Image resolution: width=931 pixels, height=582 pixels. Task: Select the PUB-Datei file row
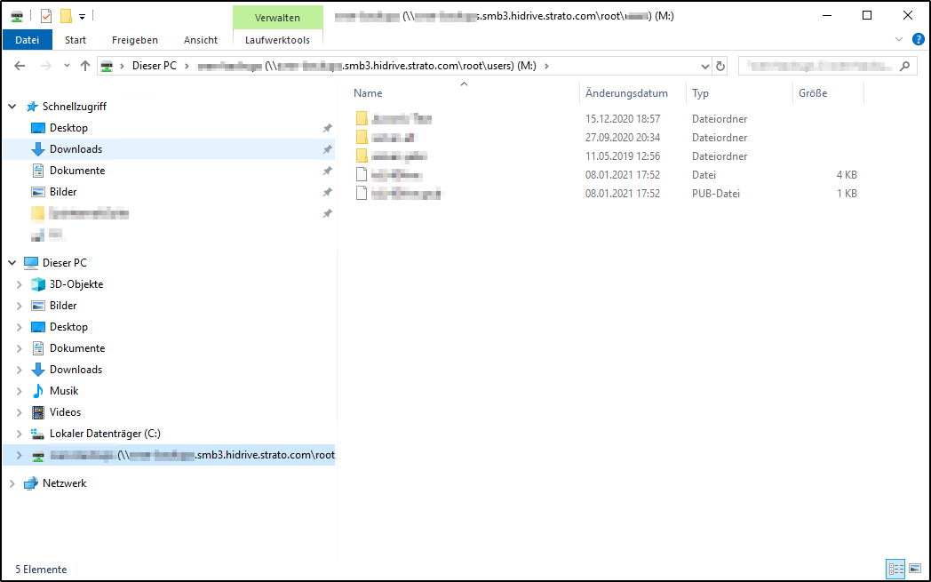[x=407, y=194]
